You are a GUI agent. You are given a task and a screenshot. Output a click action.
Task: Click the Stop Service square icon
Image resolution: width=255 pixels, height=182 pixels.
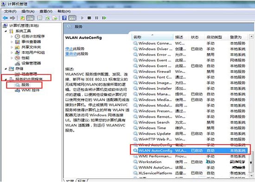click(x=89, y=18)
